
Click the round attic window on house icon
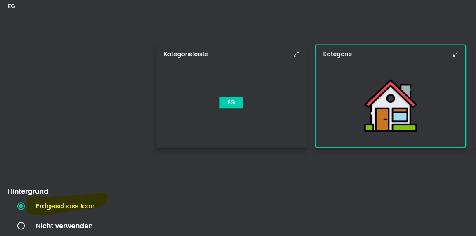(x=390, y=98)
